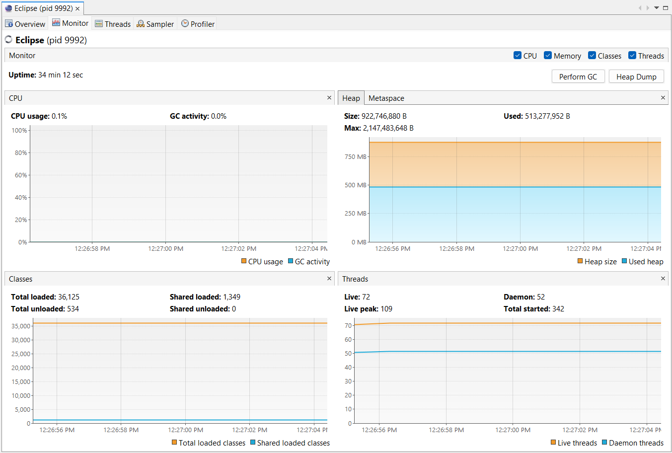Toggle the Memory checkbox

[548, 56]
